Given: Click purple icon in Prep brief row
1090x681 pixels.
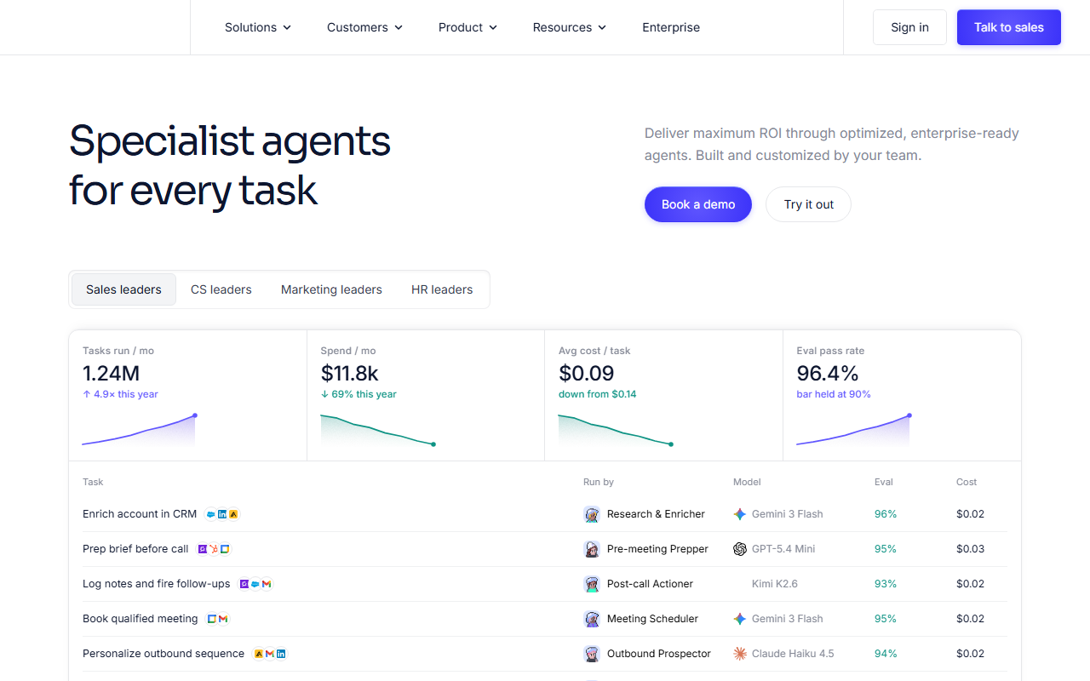Looking at the screenshot, I should coord(203,549).
